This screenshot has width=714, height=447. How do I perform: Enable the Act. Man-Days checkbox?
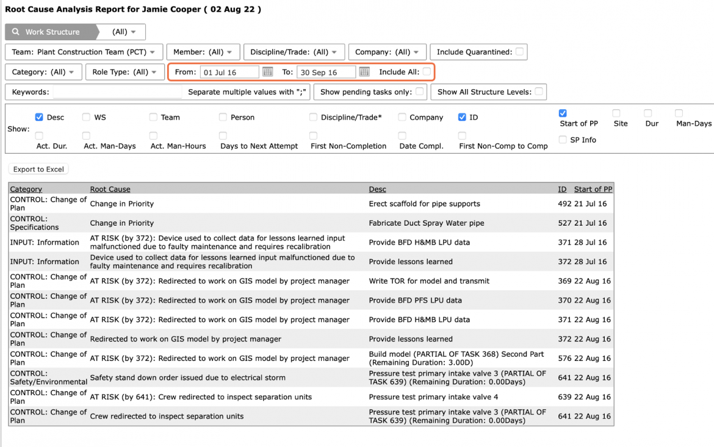pyautogui.click(x=86, y=135)
